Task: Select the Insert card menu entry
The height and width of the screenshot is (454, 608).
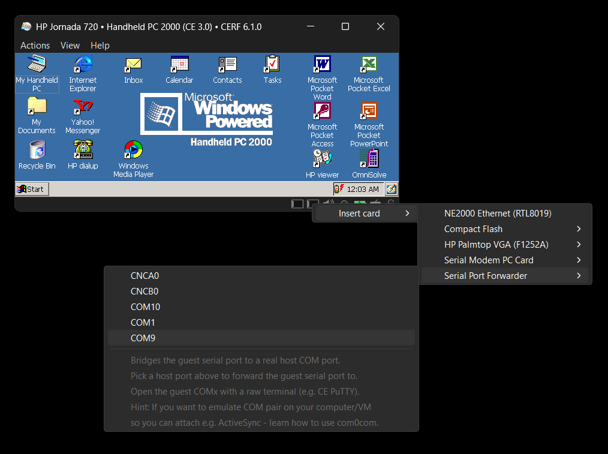Action: (365, 214)
